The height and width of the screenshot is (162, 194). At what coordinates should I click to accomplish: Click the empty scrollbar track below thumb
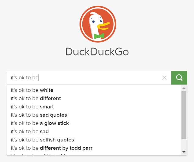[x=184, y=145]
